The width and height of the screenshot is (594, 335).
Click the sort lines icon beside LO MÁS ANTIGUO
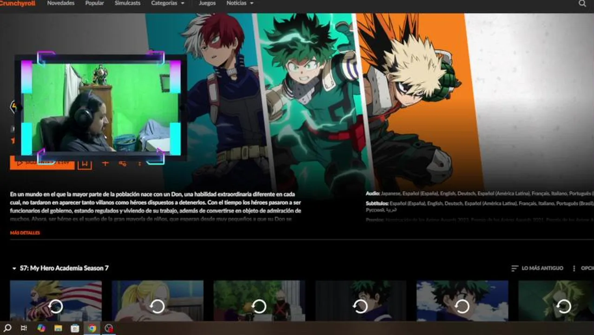click(515, 268)
